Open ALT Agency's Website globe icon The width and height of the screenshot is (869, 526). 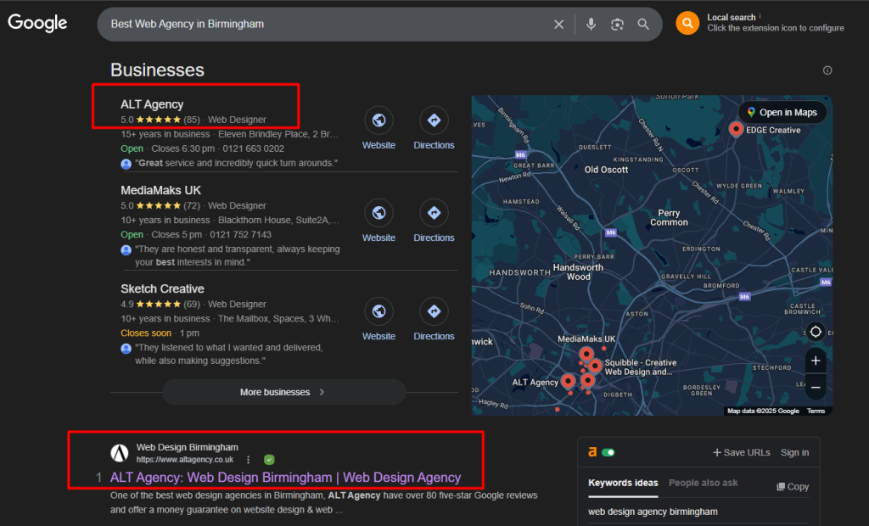pos(378,120)
